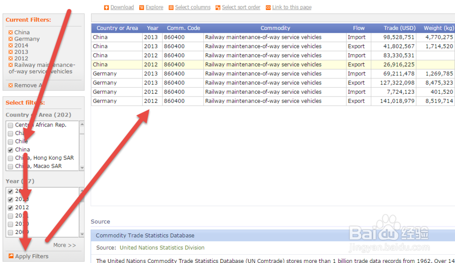Click the Select sort order icon
Image resolution: width=455 pixels, height=263 pixels.
218,8
